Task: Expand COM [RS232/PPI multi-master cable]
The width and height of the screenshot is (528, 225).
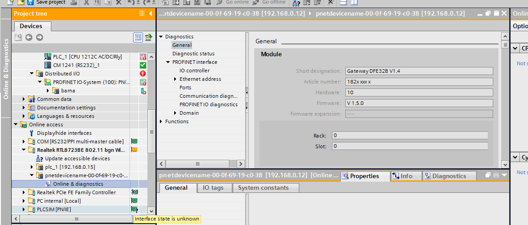Action: pos(24,142)
